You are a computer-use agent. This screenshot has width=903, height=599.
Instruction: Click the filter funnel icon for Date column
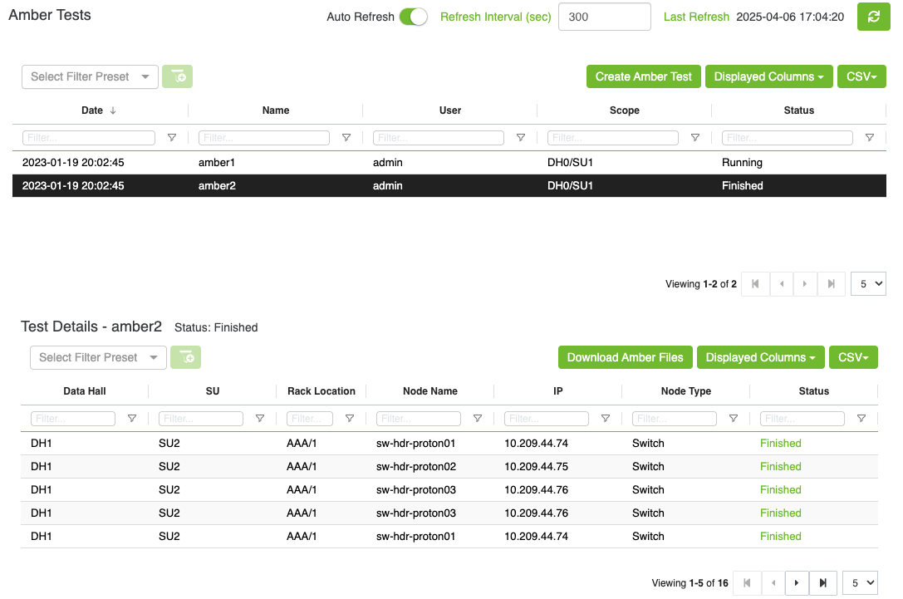point(172,138)
